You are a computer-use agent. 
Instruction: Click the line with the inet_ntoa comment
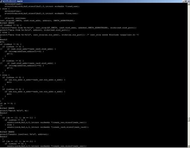pos(69,35)
